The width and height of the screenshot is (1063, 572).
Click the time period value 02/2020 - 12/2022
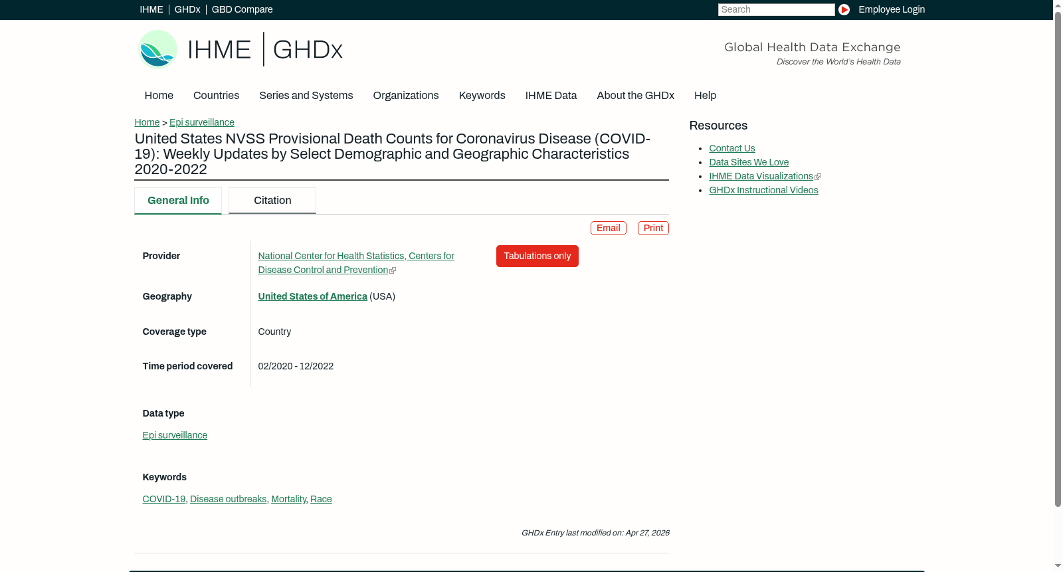pyautogui.click(x=296, y=366)
